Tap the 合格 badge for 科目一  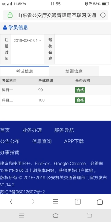pos(80,90)
